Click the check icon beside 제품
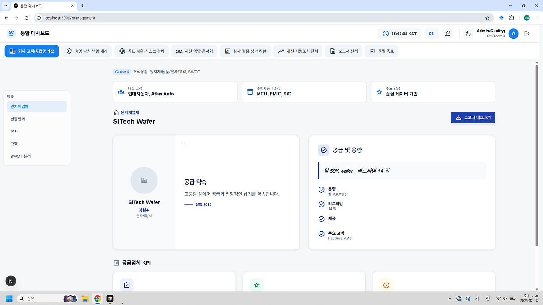The image size is (543, 305). [x=321, y=219]
